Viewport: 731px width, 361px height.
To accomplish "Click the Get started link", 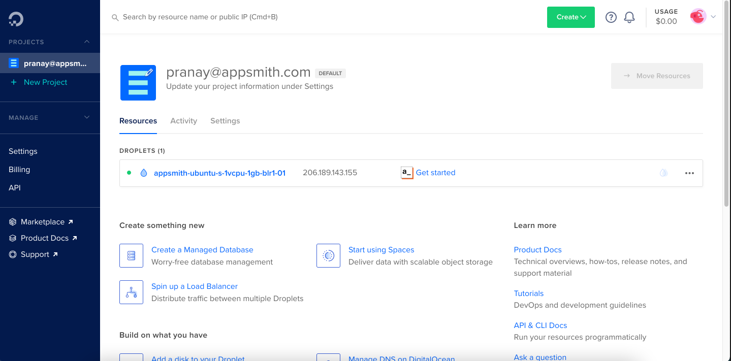I will click(435, 173).
